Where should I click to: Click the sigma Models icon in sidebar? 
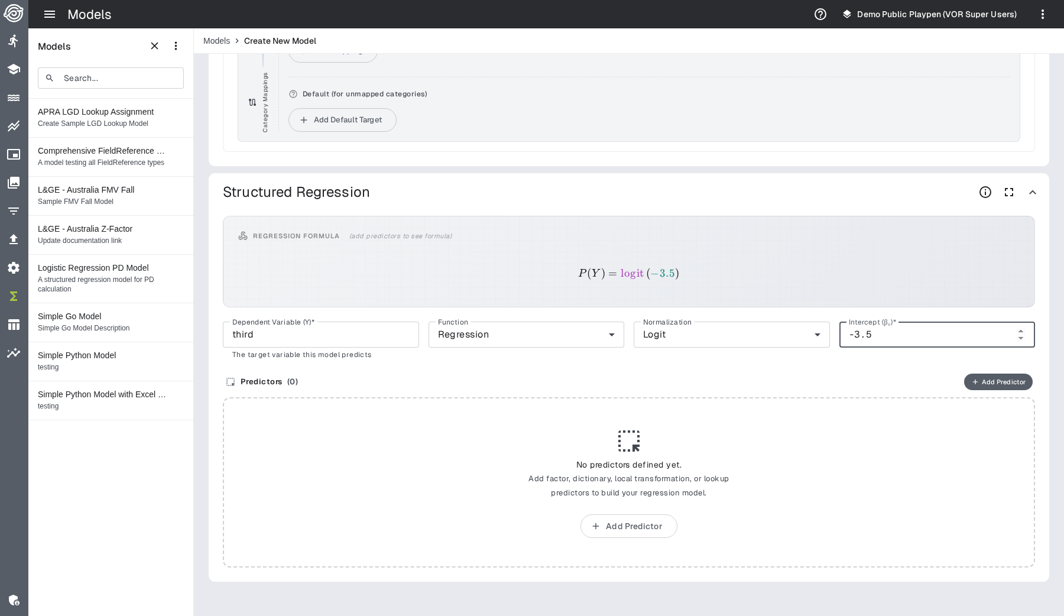click(14, 296)
